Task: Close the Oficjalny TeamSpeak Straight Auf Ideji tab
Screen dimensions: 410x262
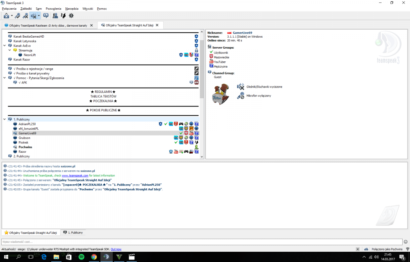Action: click(x=157, y=25)
